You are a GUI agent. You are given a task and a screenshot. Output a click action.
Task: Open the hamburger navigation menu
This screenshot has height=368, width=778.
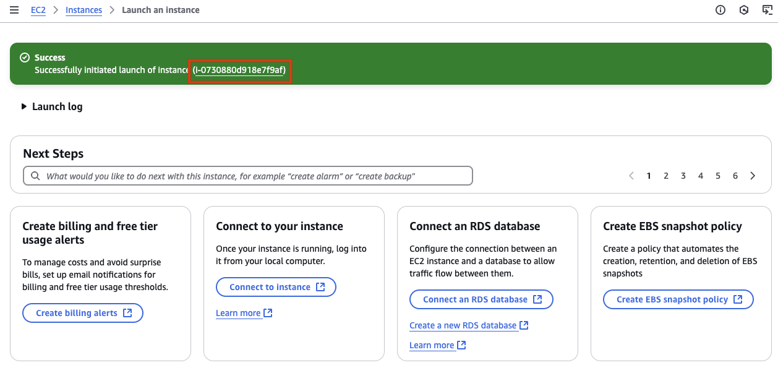[14, 10]
